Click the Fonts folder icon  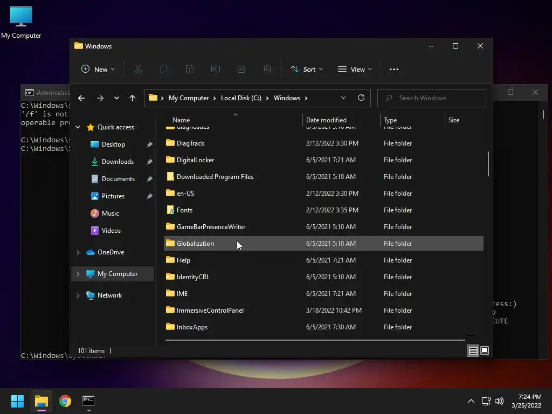pos(170,210)
